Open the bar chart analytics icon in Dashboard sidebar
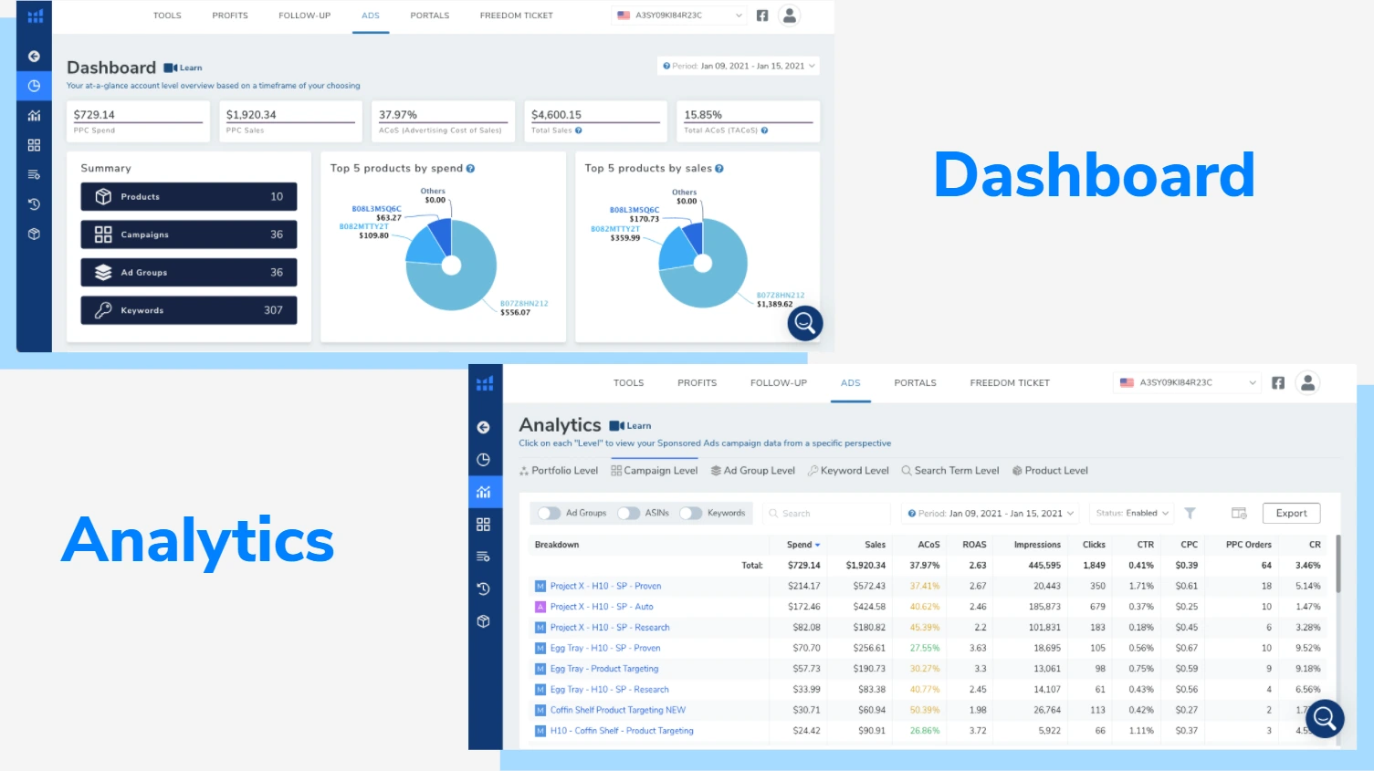The image size is (1374, 771). pyautogui.click(x=34, y=116)
